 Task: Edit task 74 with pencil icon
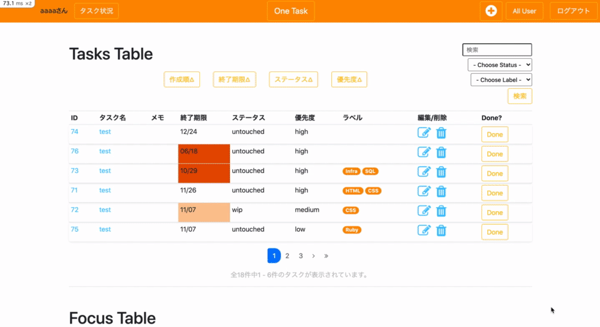click(x=424, y=132)
